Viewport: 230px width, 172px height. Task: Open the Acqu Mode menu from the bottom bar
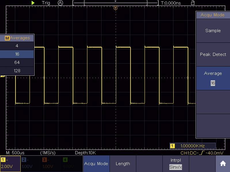coord(96,164)
